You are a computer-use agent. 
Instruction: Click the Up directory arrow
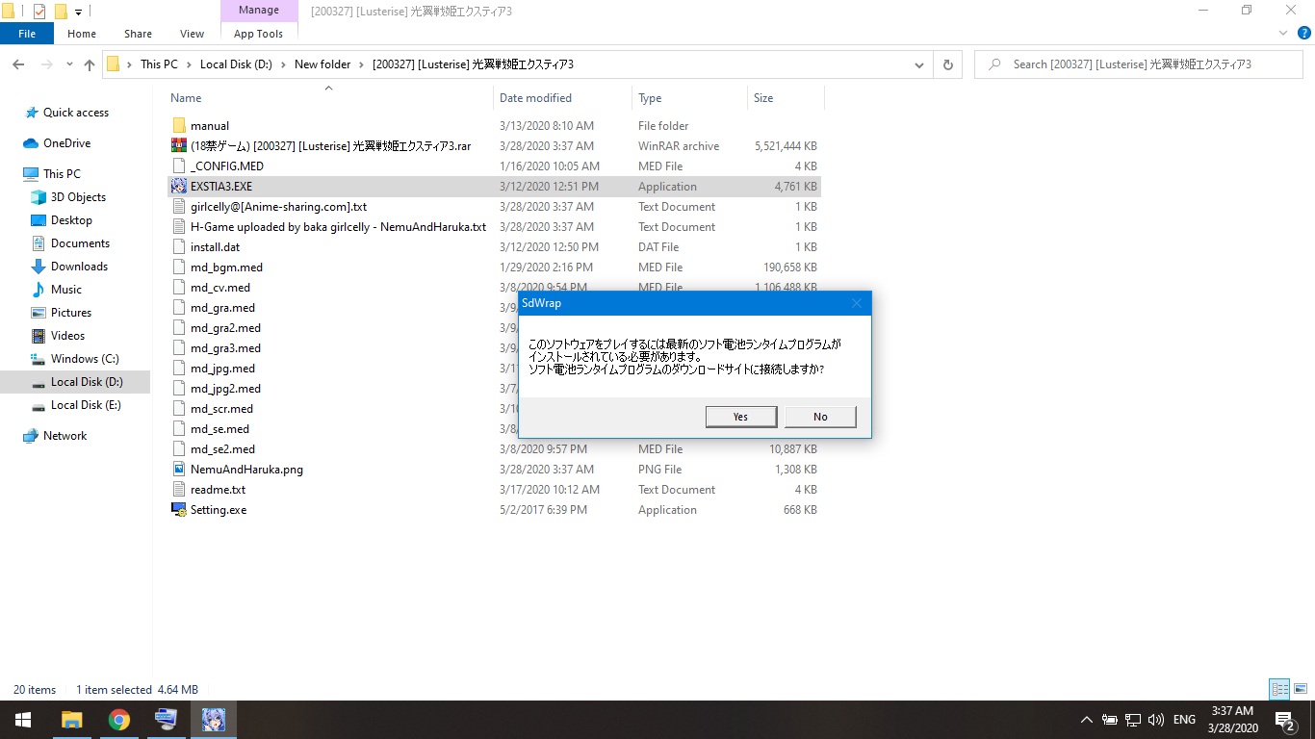click(x=90, y=64)
